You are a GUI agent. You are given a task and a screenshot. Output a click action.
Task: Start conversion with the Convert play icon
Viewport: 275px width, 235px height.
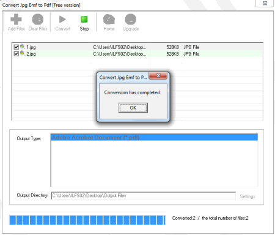tap(62, 20)
